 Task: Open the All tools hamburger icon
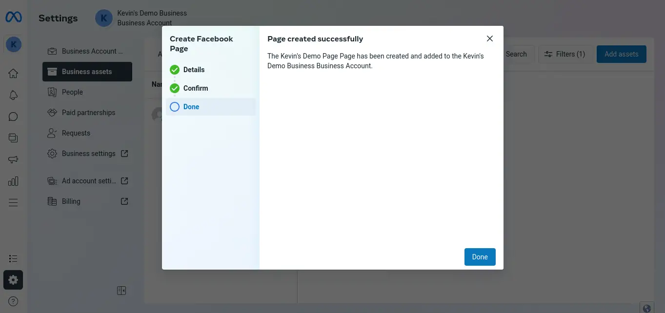pyautogui.click(x=13, y=202)
